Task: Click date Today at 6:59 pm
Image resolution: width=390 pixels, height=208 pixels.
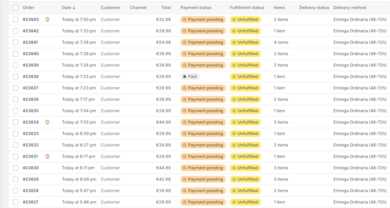Action: (79, 134)
